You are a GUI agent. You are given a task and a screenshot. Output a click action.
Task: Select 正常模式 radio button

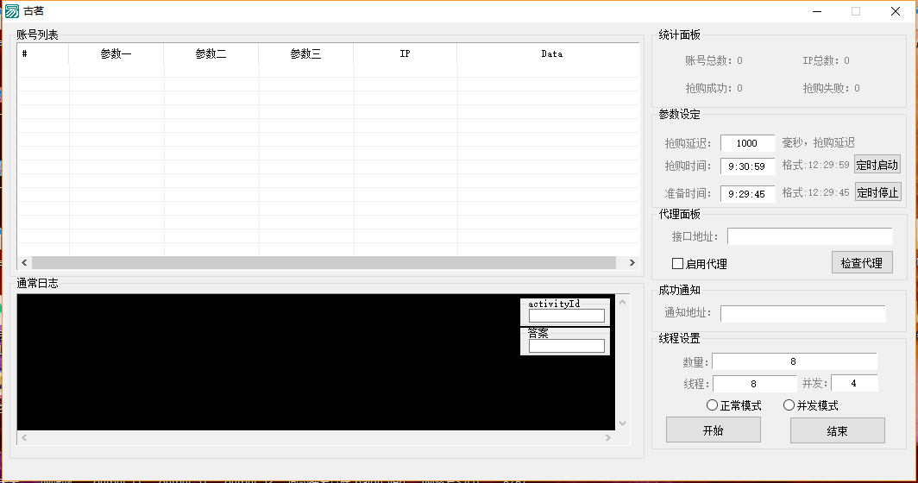click(713, 405)
